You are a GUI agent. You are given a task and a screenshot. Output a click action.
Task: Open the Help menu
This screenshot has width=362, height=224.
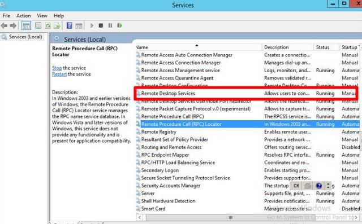click(x=59, y=16)
